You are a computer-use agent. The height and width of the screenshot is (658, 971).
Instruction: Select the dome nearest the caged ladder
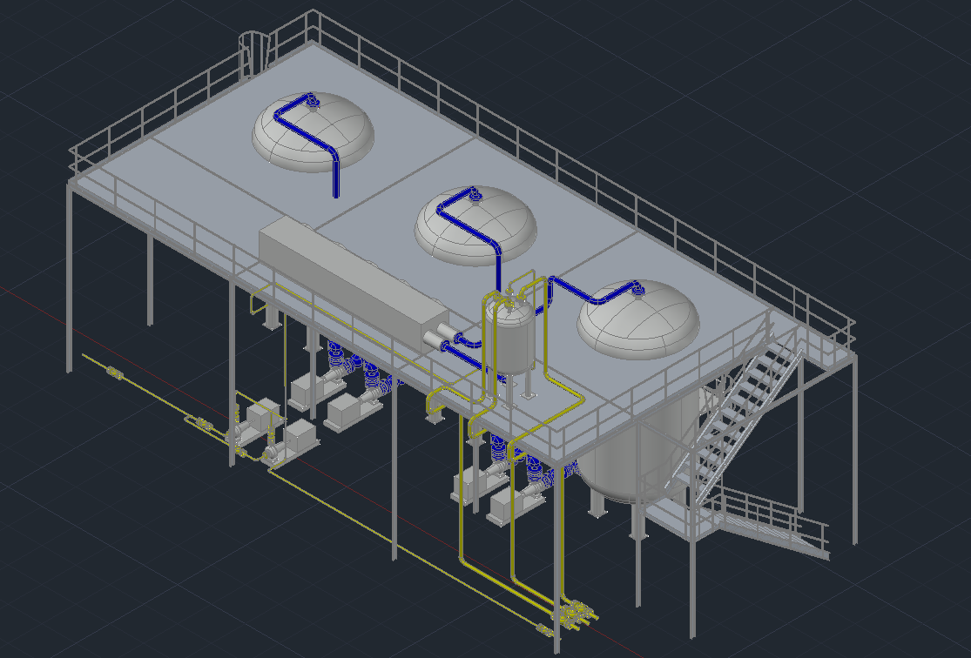point(313,131)
